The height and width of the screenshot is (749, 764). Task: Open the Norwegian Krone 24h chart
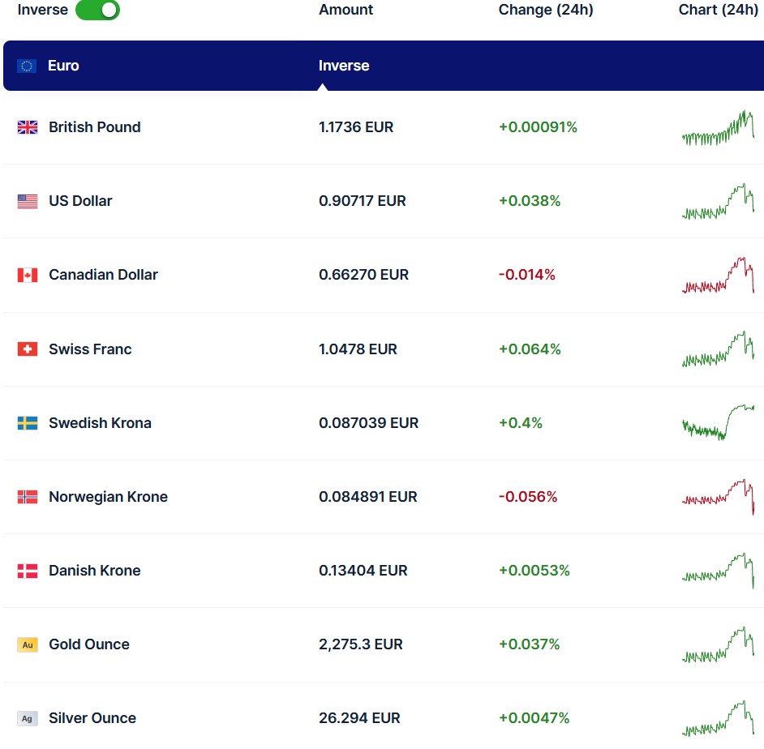[x=718, y=496]
